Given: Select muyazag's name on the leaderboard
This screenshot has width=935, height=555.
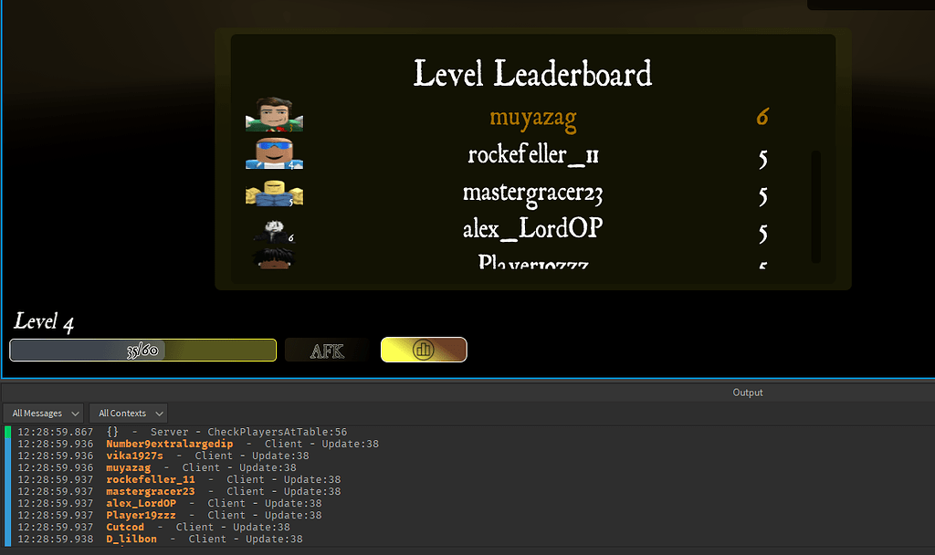Looking at the screenshot, I should coord(533,116).
